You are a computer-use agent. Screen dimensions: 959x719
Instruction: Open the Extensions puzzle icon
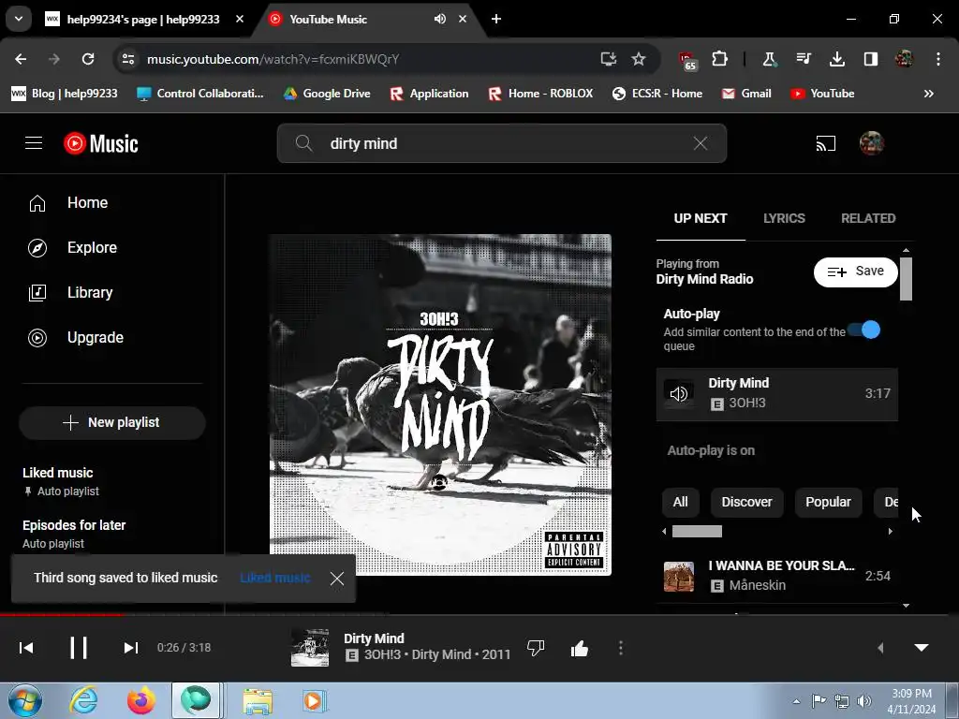pyautogui.click(x=720, y=59)
